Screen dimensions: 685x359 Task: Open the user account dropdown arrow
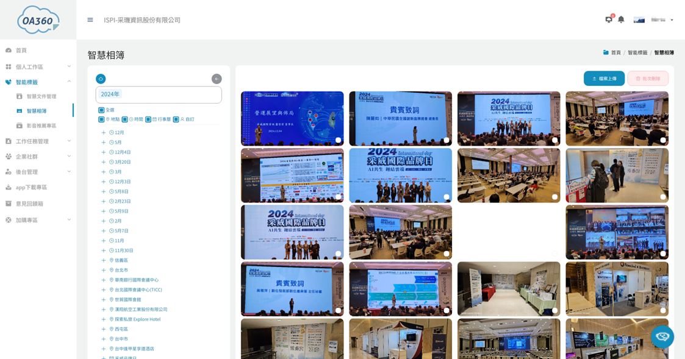click(672, 20)
